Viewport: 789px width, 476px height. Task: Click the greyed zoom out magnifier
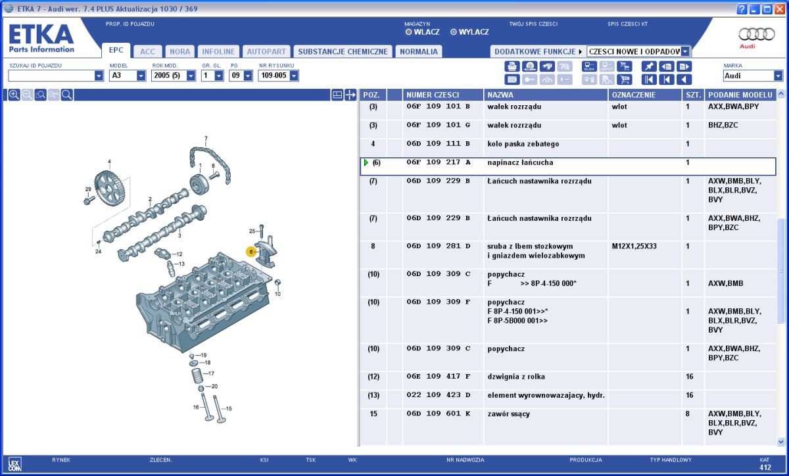27,95
